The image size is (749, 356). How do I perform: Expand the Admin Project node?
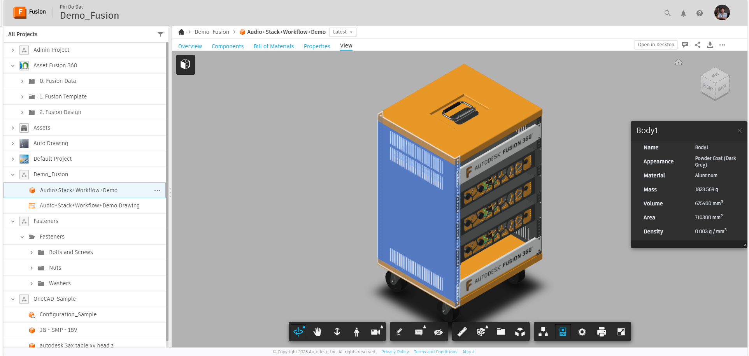[13, 50]
